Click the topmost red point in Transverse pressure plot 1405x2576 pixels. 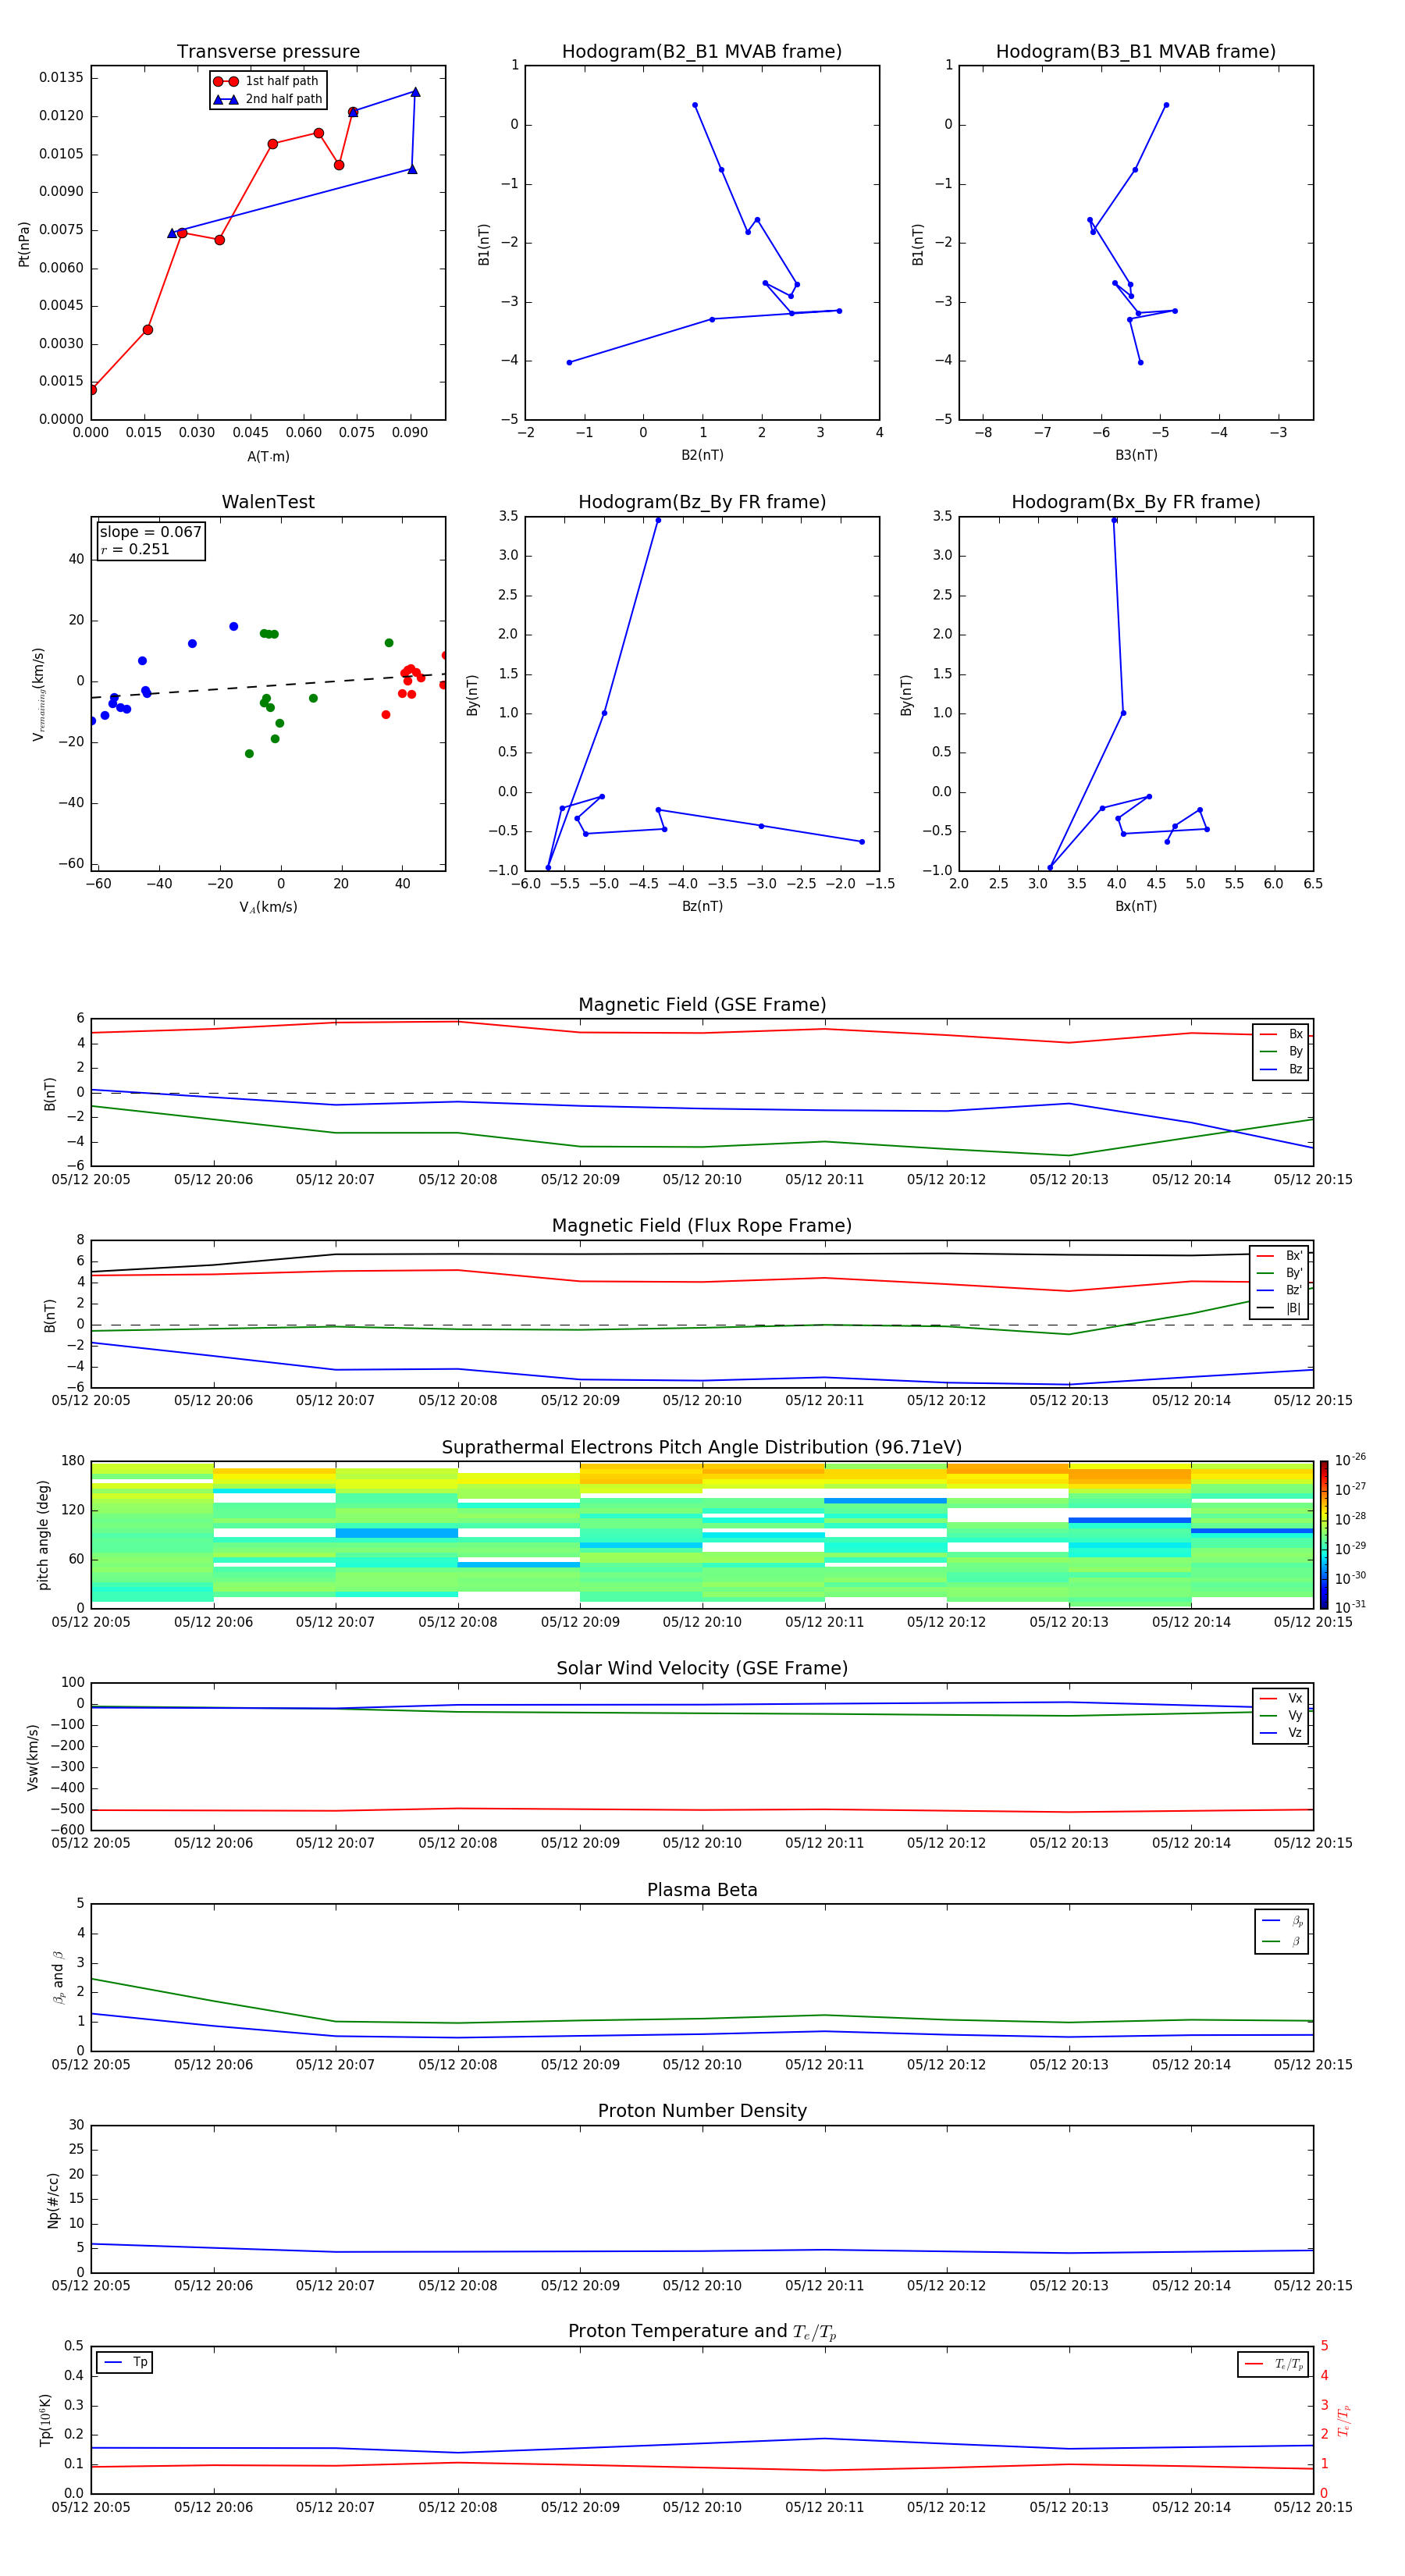tap(353, 112)
